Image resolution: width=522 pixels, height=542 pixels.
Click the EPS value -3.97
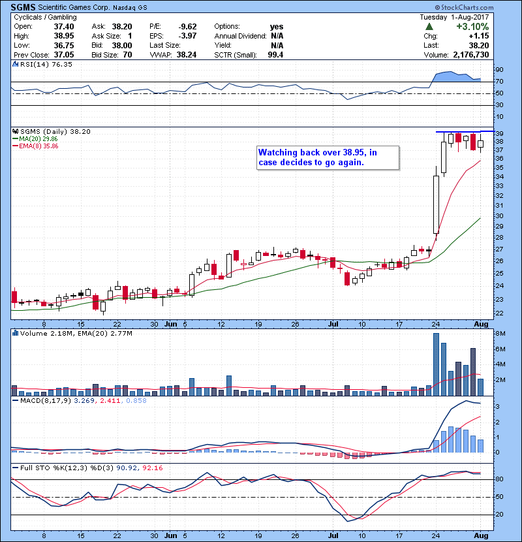(x=187, y=36)
